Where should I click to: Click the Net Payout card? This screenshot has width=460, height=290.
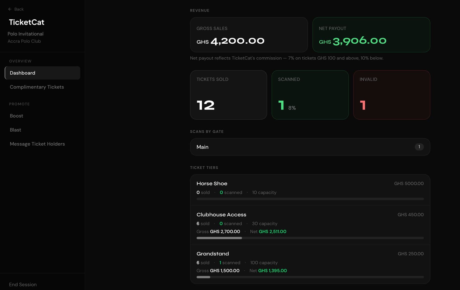371,35
